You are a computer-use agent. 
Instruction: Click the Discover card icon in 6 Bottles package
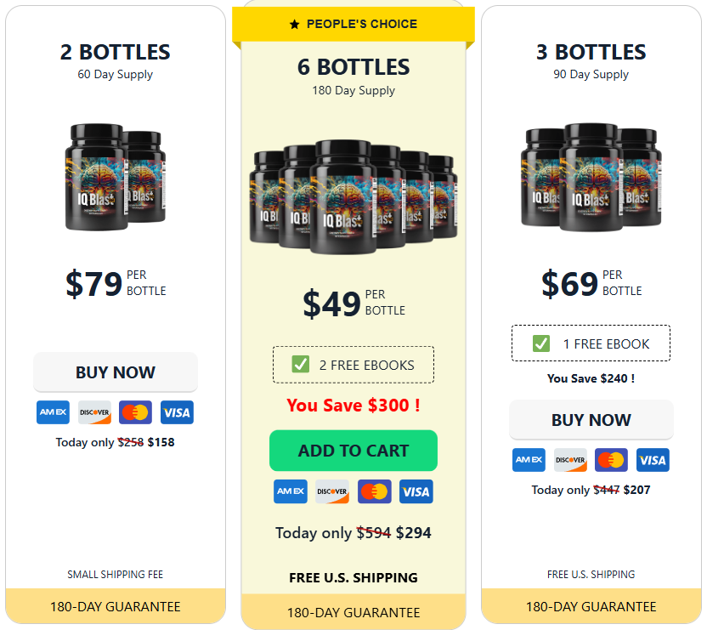tap(332, 491)
